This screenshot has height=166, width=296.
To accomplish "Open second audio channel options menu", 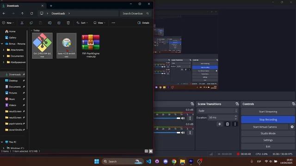I will (x=190, y=133).
